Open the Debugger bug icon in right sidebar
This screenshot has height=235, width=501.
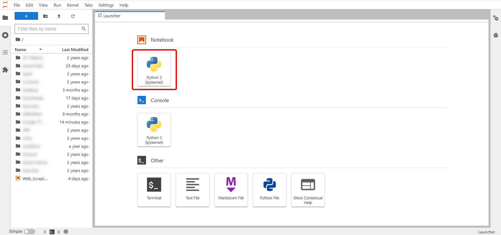click(496, 35)
